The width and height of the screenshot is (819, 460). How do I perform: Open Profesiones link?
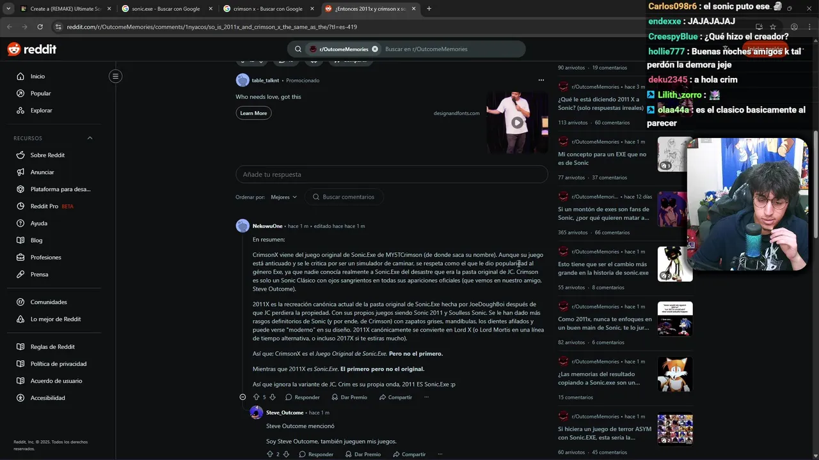45,257
